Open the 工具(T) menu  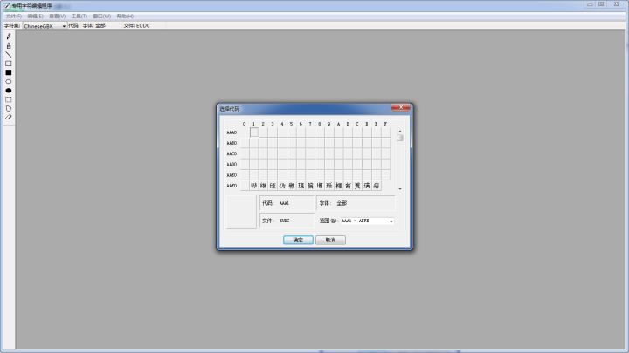point(79,16)
